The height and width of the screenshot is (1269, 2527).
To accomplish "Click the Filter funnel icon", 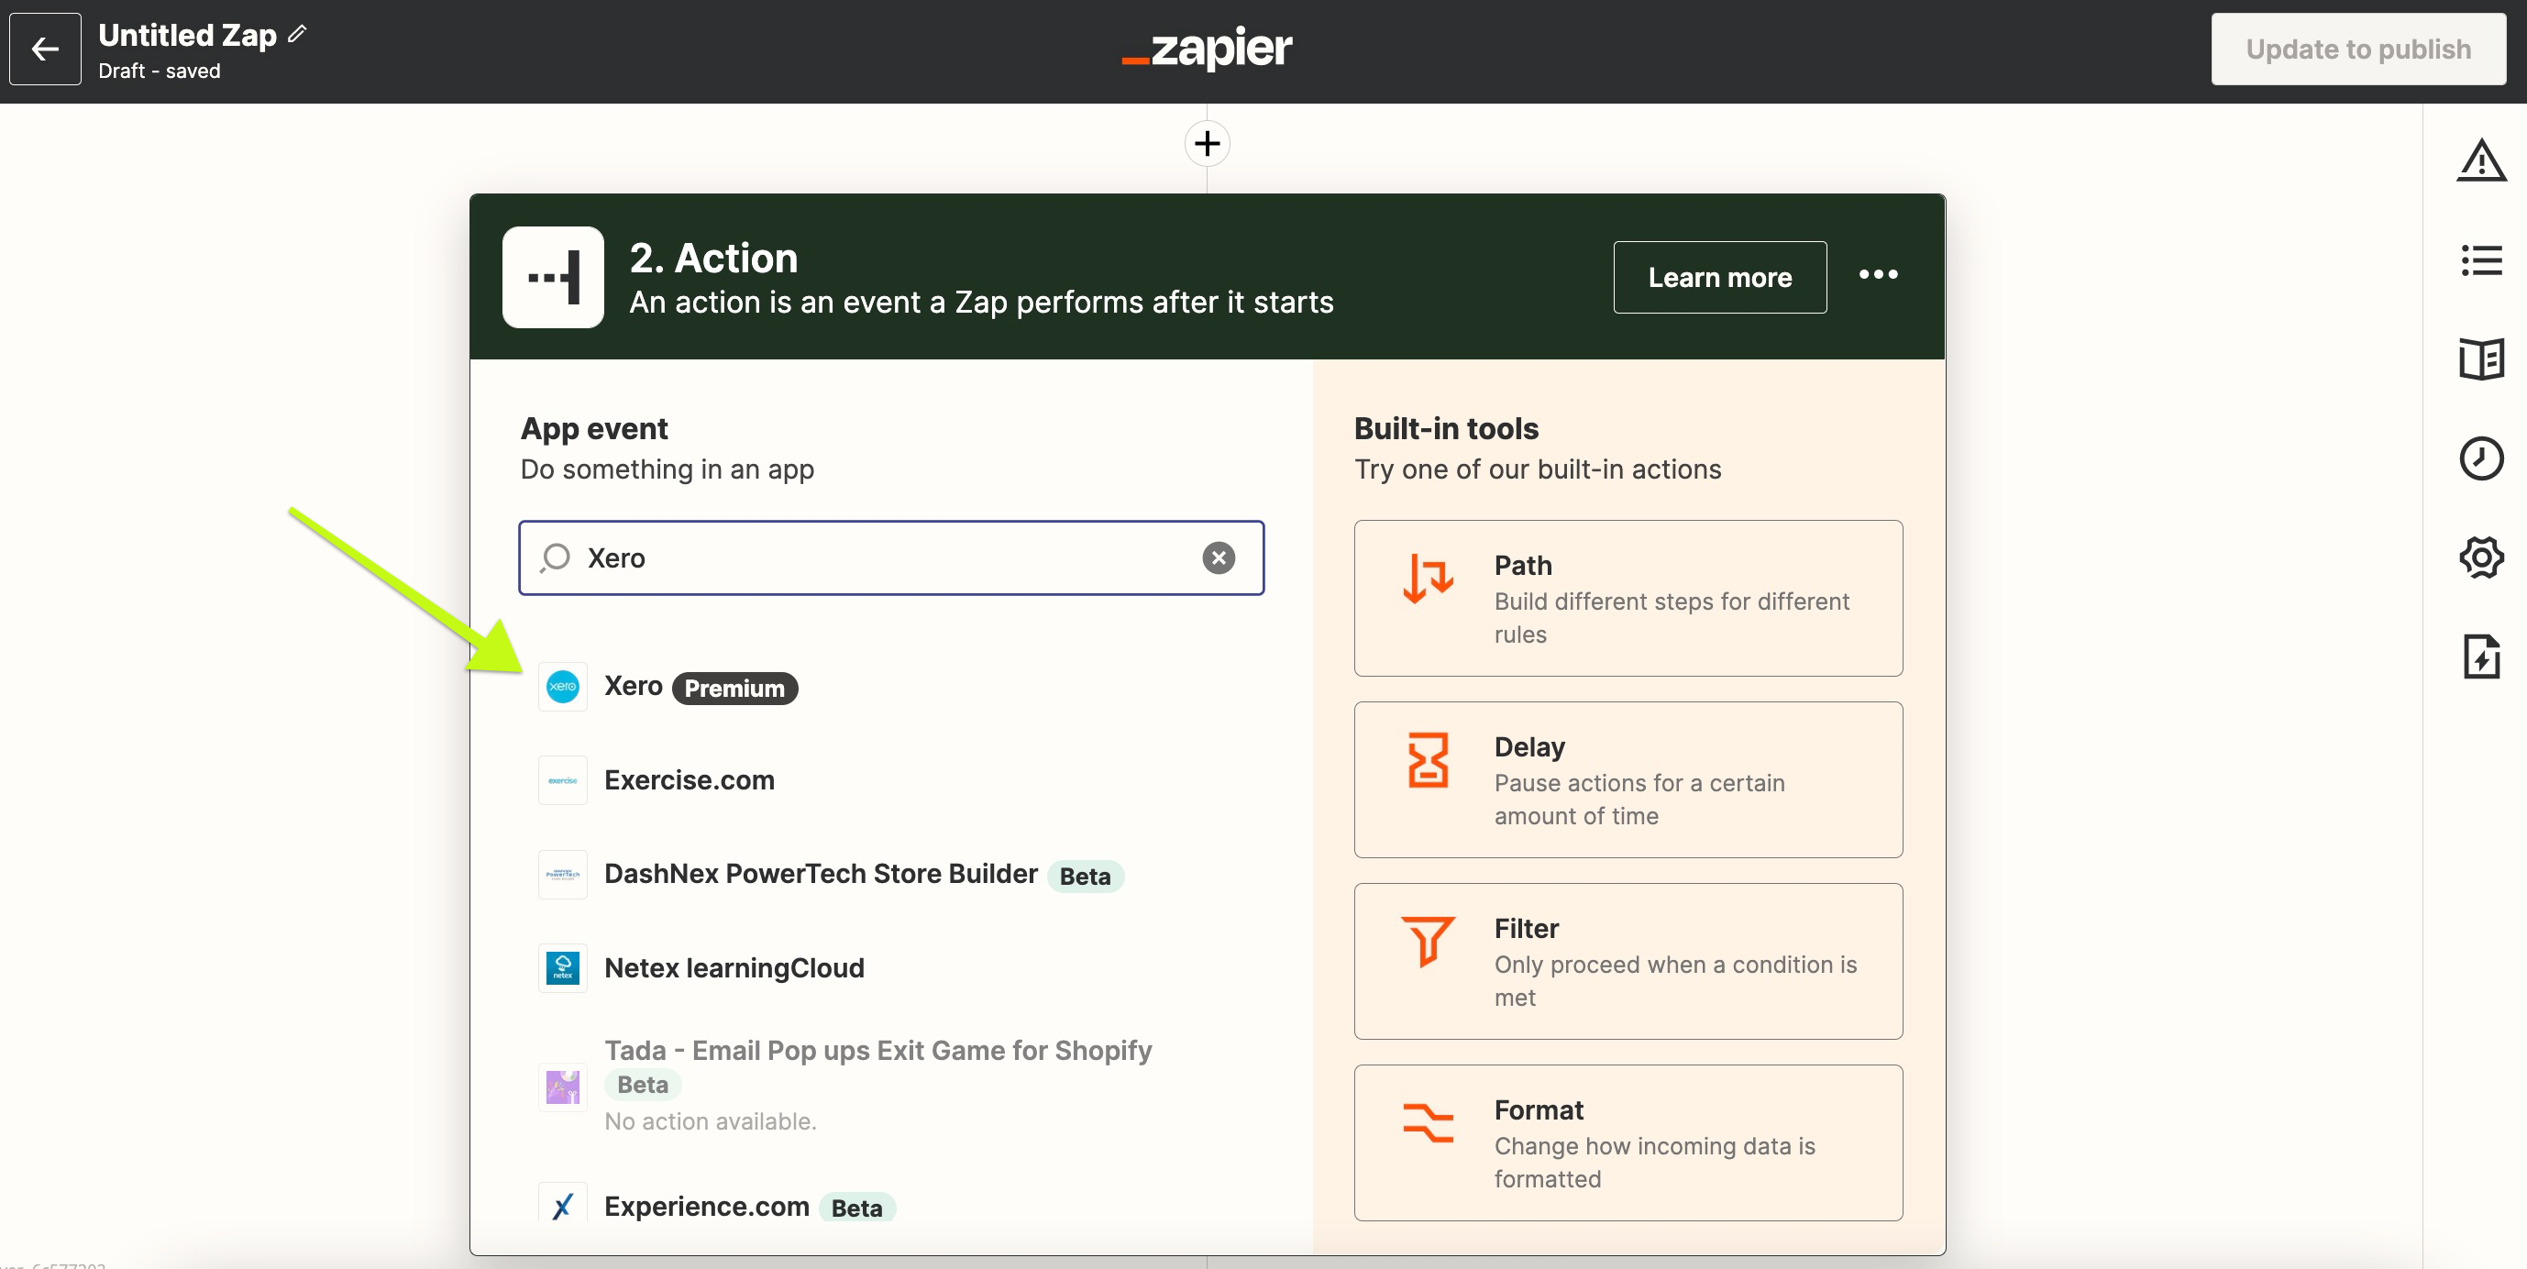I will point(1429,942).
